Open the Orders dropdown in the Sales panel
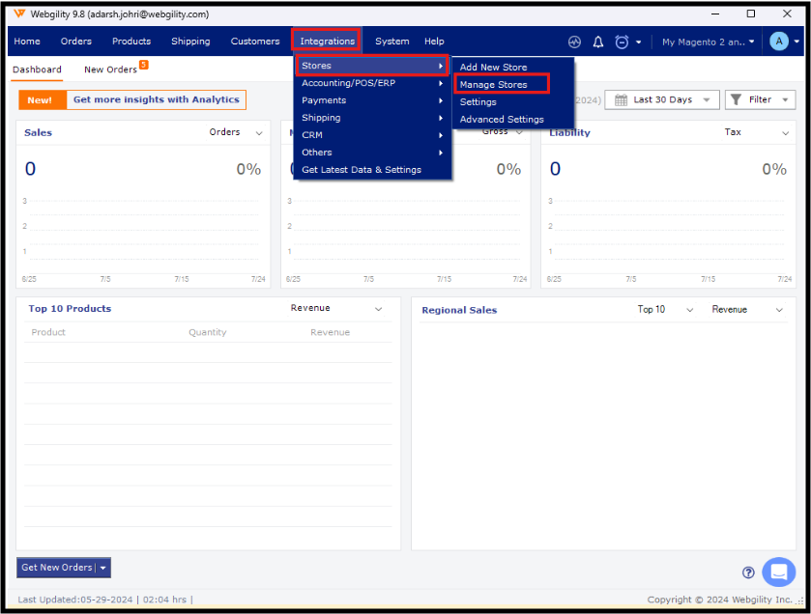Screen dimensions: 811x614 [236, 132]
